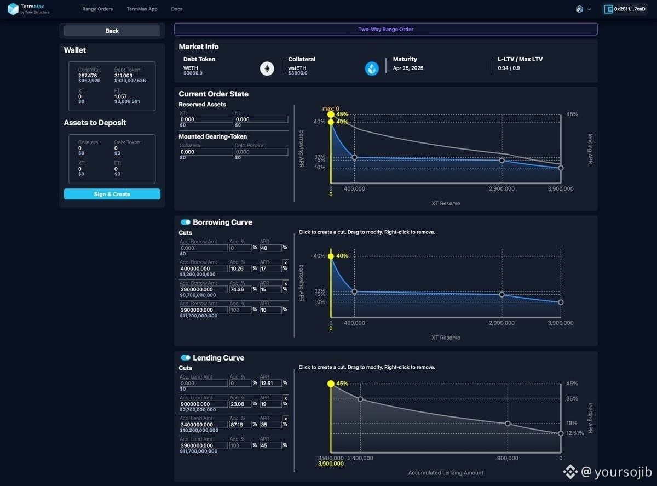
Task: Click the Back button
Action: point(112,31)
